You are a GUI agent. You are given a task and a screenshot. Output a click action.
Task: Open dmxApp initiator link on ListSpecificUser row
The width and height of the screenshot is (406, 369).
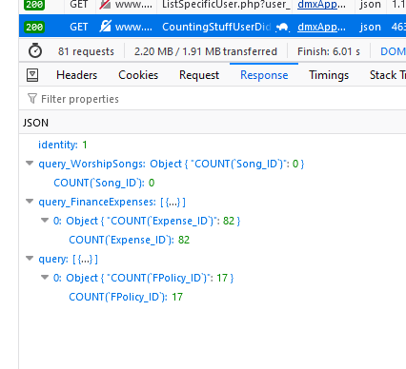click(x=321, y=5)
